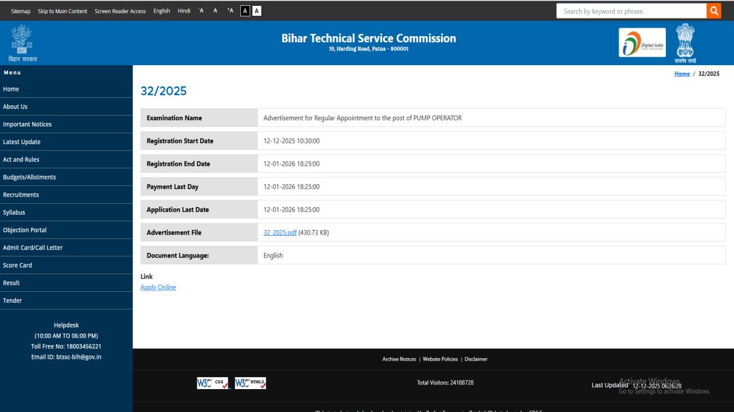Reset font size to the default A
Screen dimensions: 734x412
(x=214, y=10)
